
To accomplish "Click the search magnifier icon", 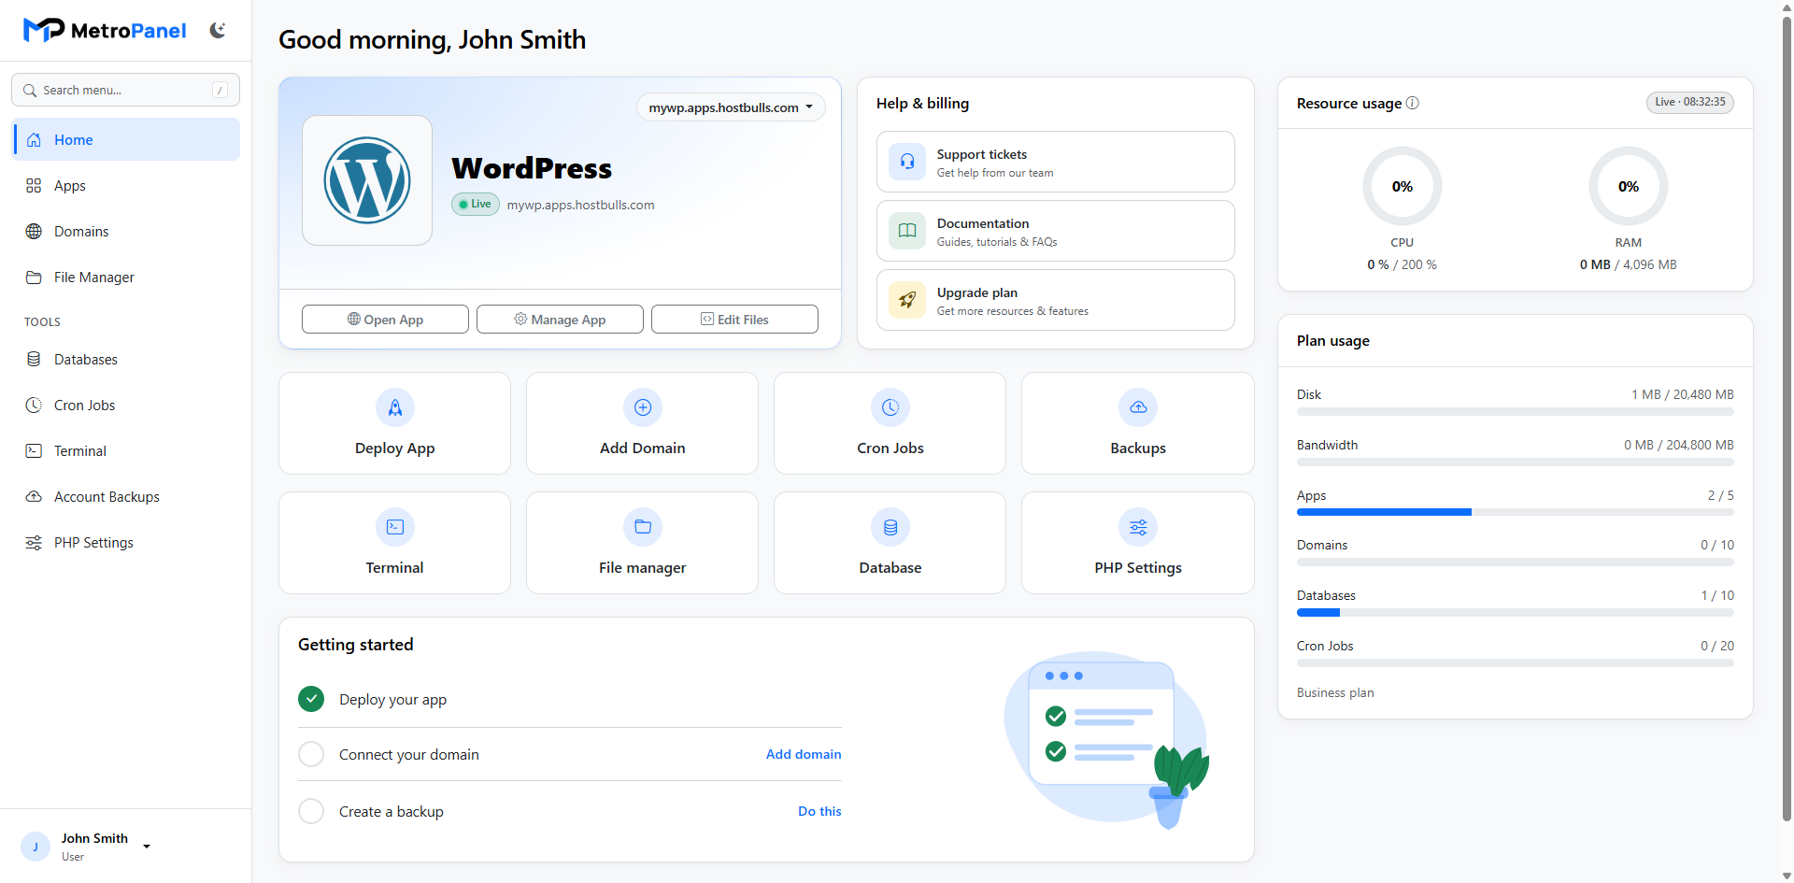I will coord(30,90).
